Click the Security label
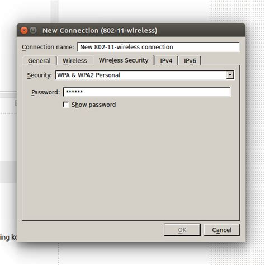Viewport: 265px width, 265px height. pos(39,75)
